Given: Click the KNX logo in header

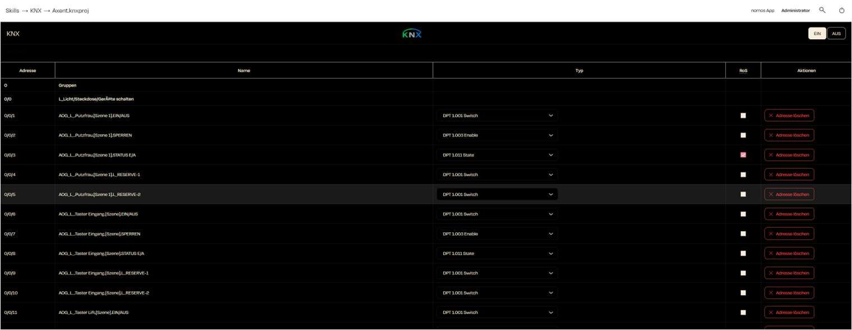Looking at the screenshot, I should click(412, 34).
